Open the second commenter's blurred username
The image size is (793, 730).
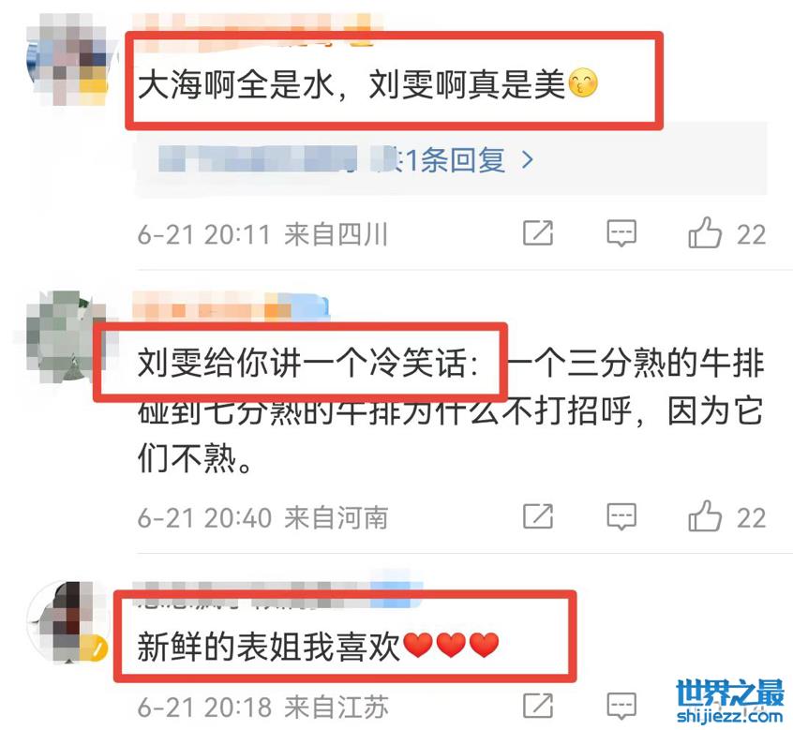232,306
